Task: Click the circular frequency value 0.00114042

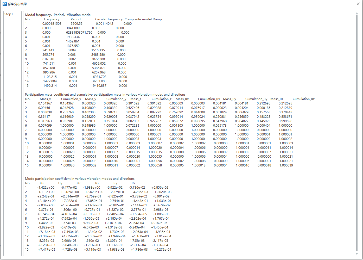Action: pyautogui.click(x=105, y=24)
